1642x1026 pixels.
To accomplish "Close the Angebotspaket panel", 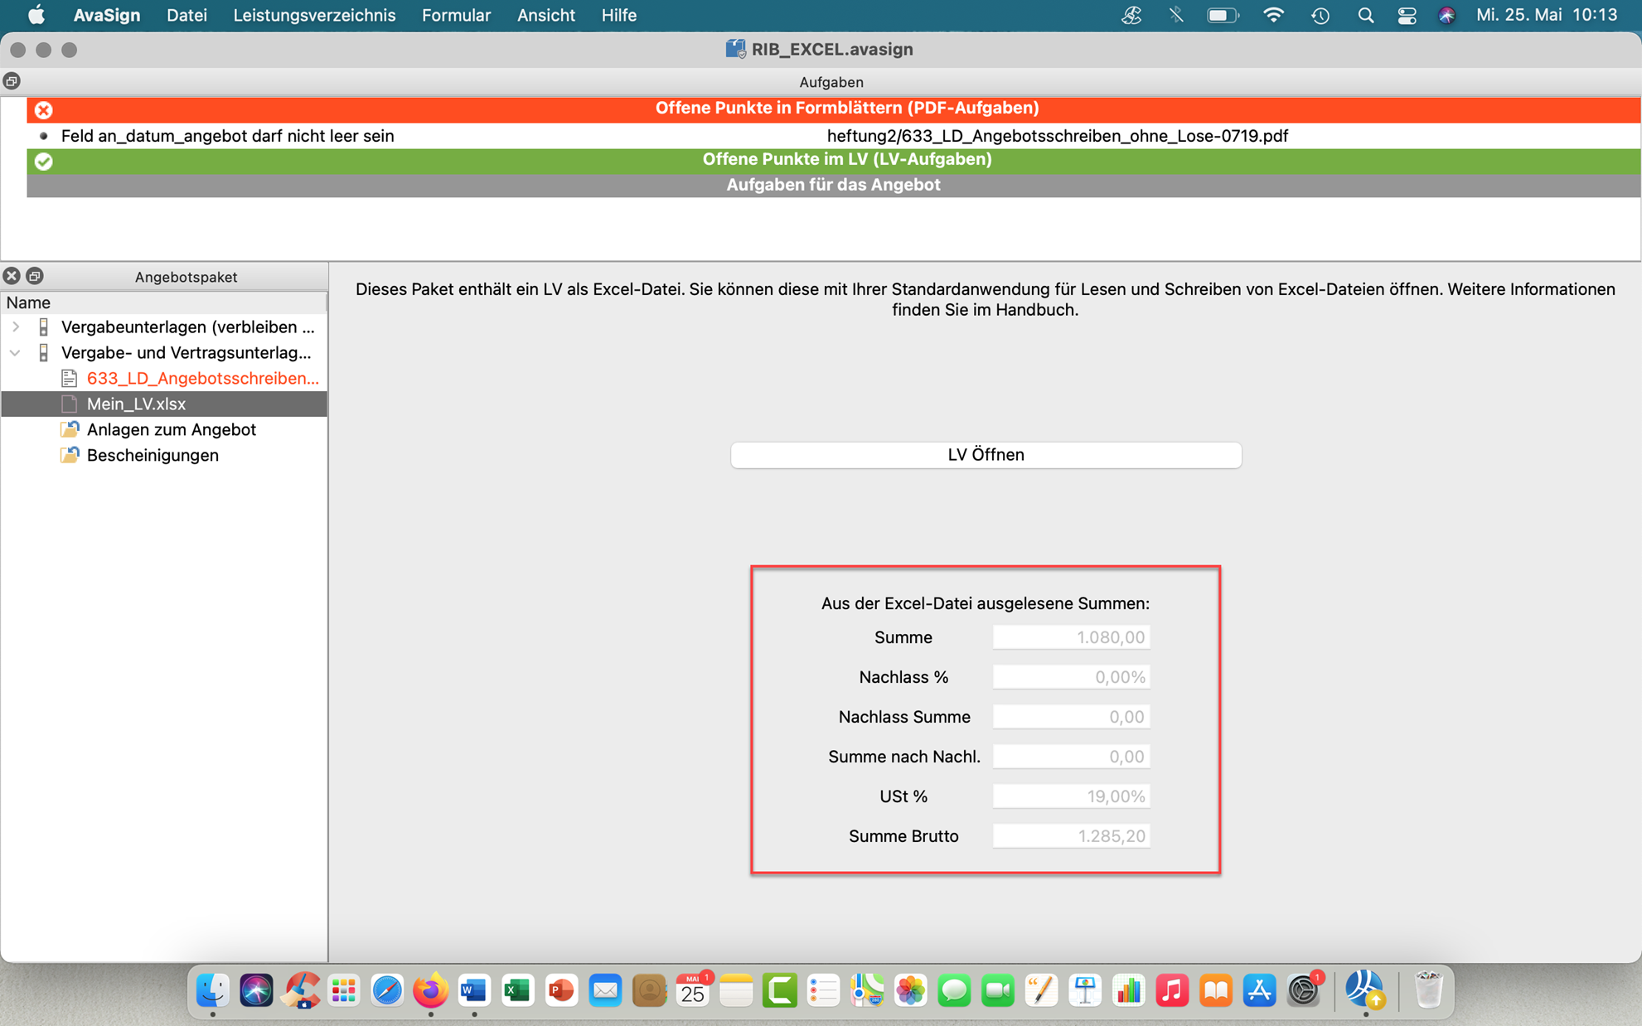I will 12,276.
